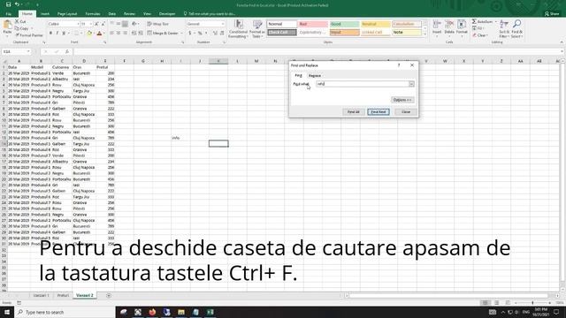
Task: Click the Fill Color bucket icon
Action: [x=89, y=34]
